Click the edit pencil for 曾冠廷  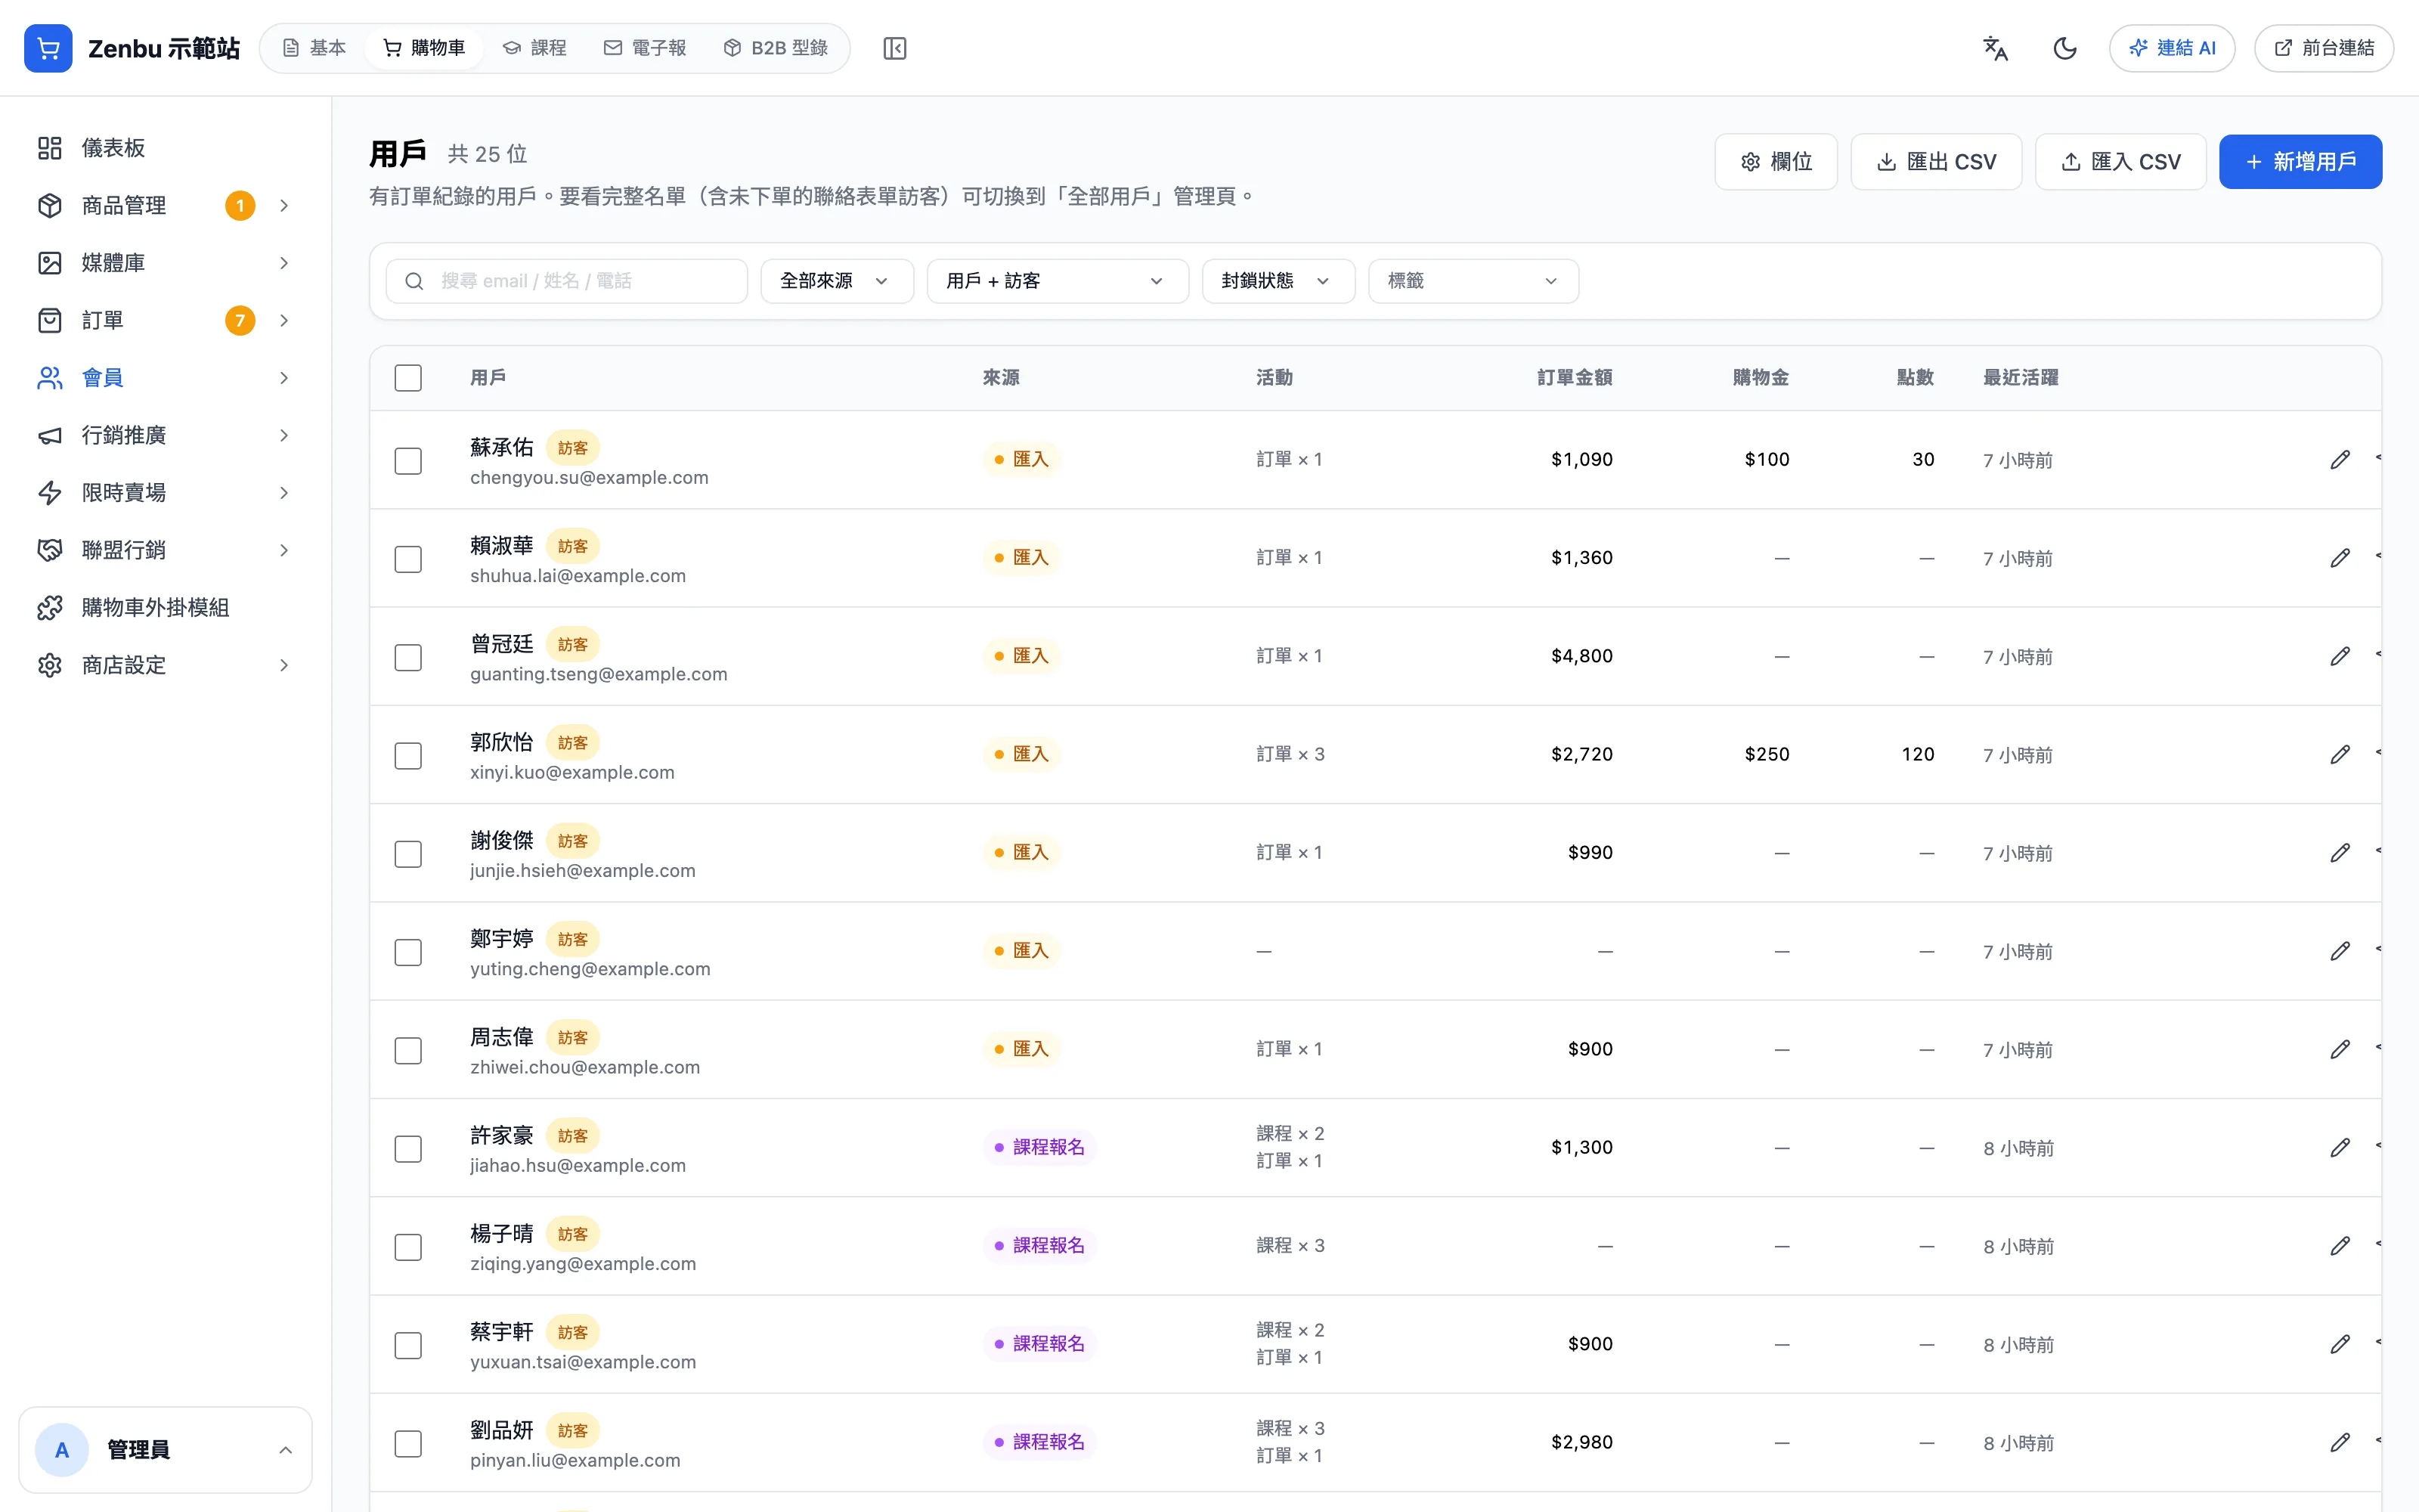(x=2340, y=656)
